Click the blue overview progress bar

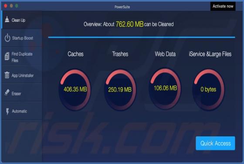pyautogui.click(x=142, y=37)
